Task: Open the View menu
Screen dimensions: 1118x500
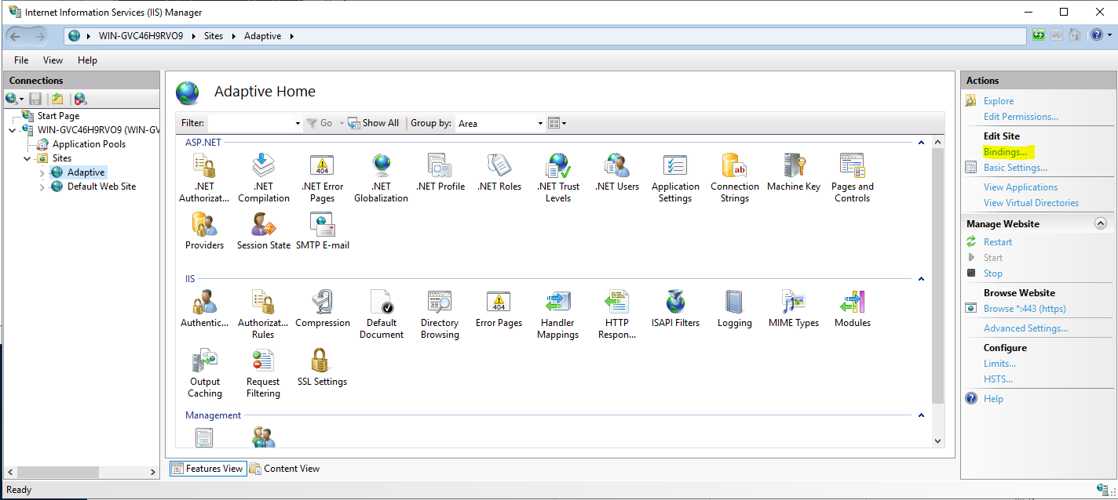Action: pos(53,60)
